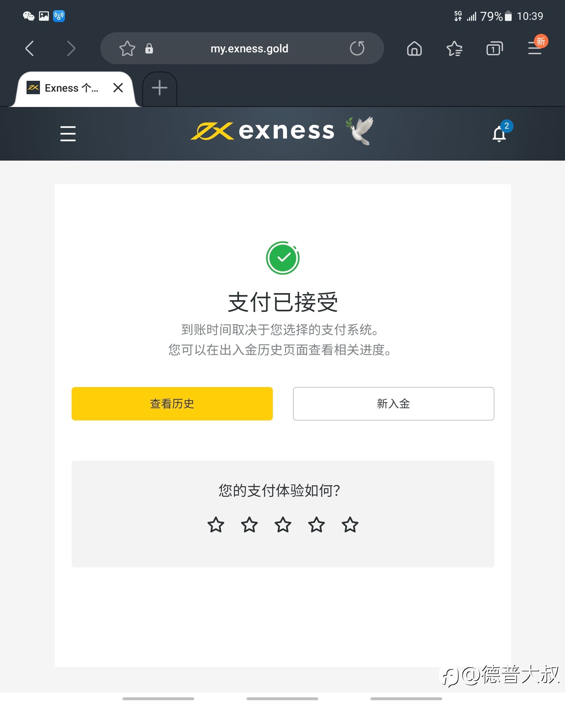Reload the page
565x705 pixels.
click(x=357, y=49)
